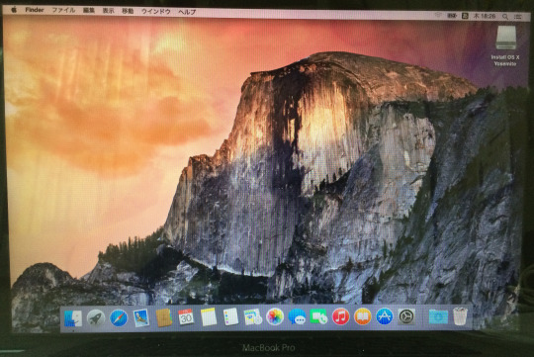Open Spotlight search magnifier in menu bar
534x357 pixels.
pyautogui.click(x=505, y=17)
